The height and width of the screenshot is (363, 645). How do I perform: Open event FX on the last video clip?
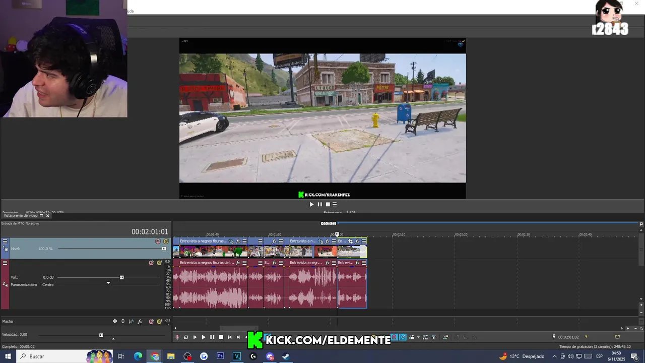pos(357,241)
